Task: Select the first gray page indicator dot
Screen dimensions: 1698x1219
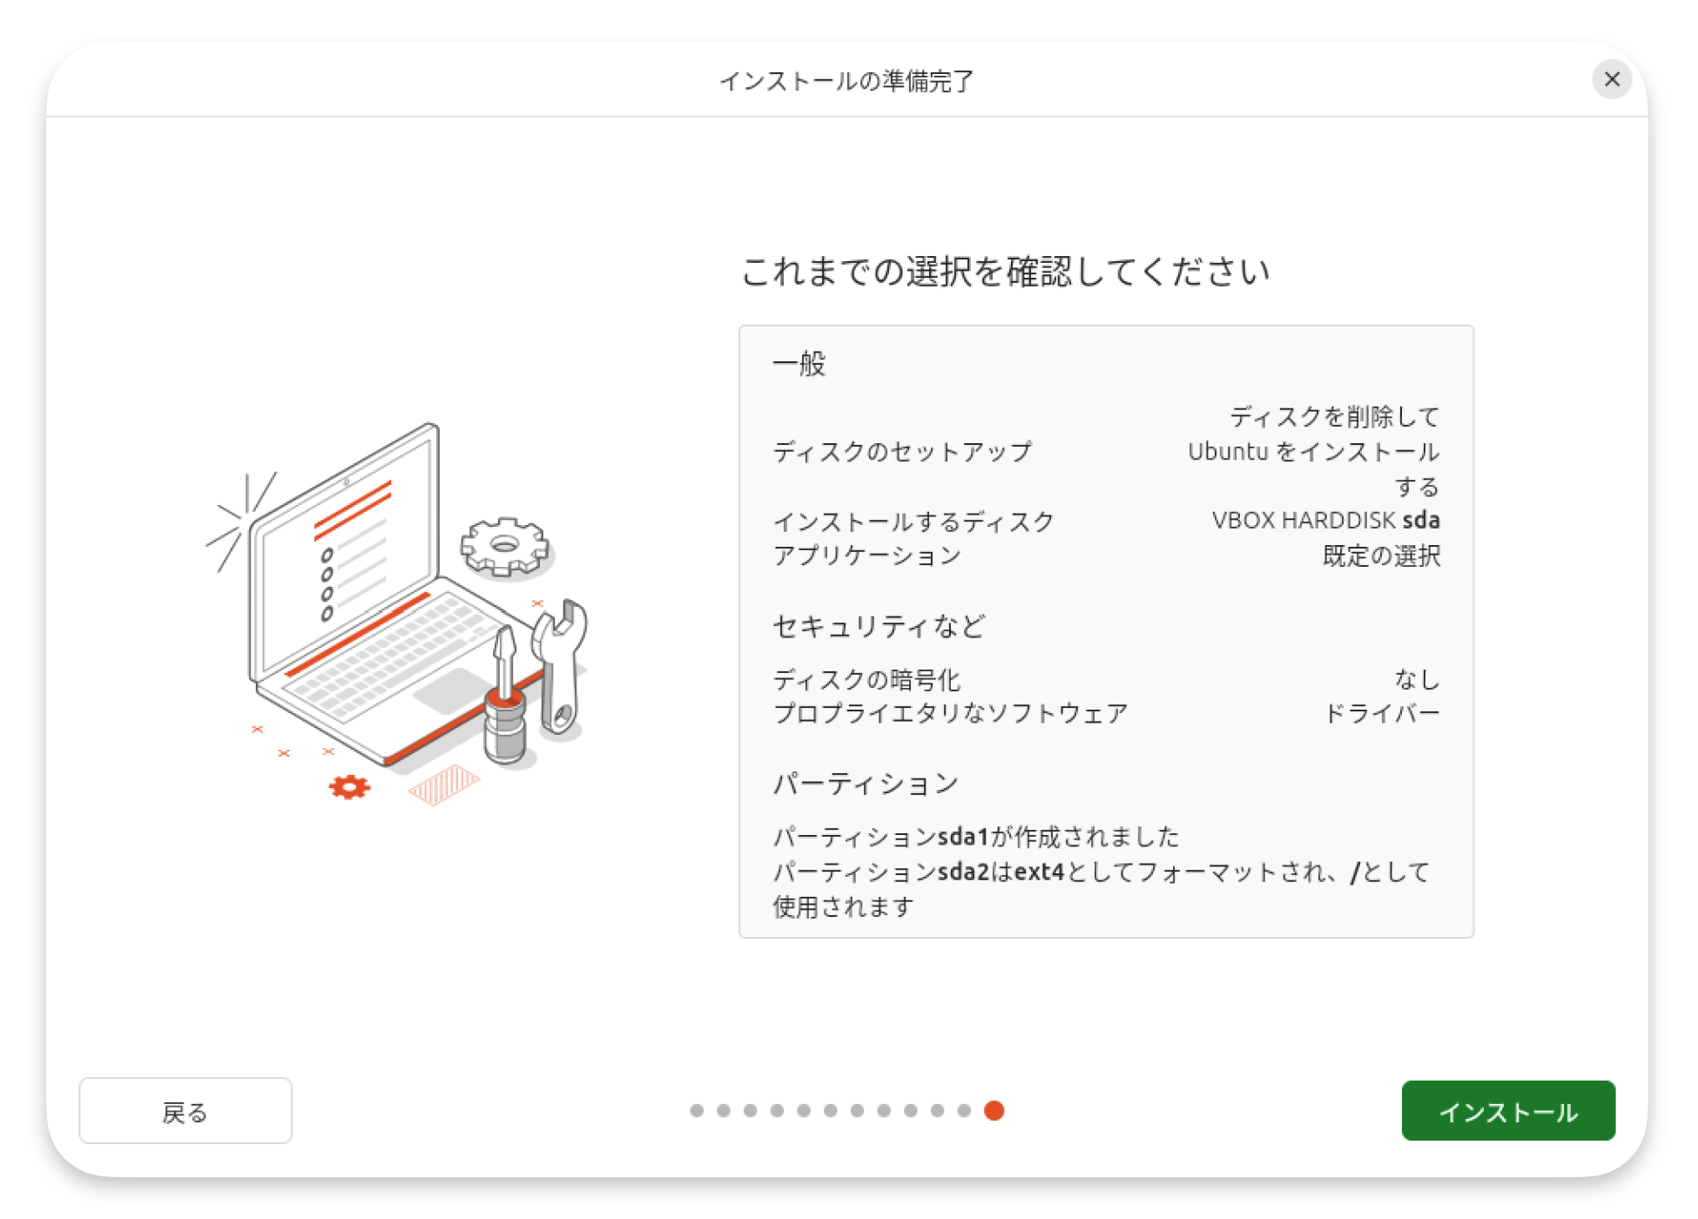Action: [696, 1110]
